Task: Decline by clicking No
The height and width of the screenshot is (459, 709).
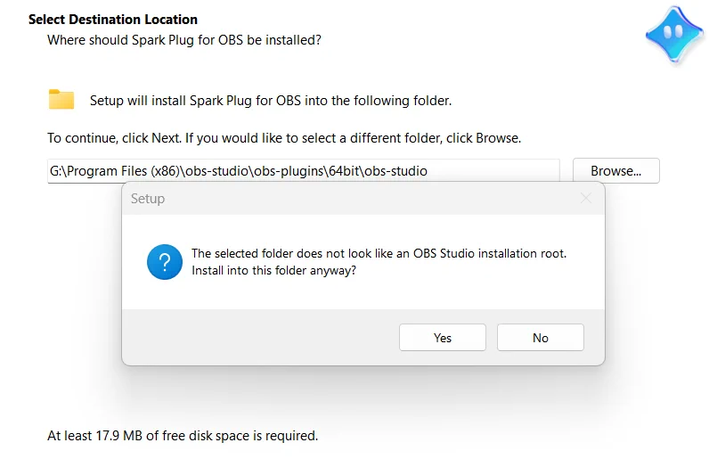Action: tap(541, 337)
